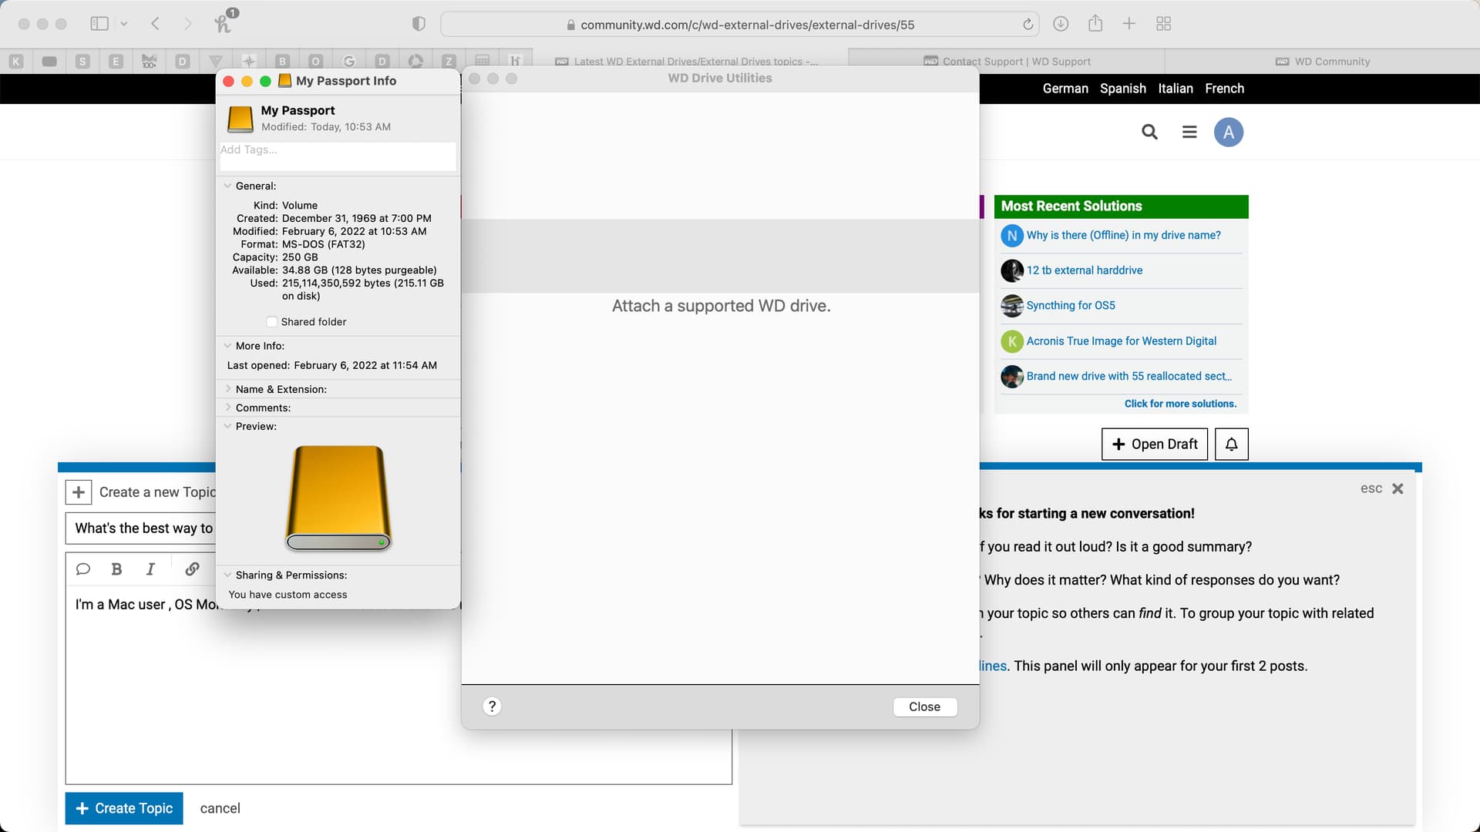Collapse the General section

point(227,186)
